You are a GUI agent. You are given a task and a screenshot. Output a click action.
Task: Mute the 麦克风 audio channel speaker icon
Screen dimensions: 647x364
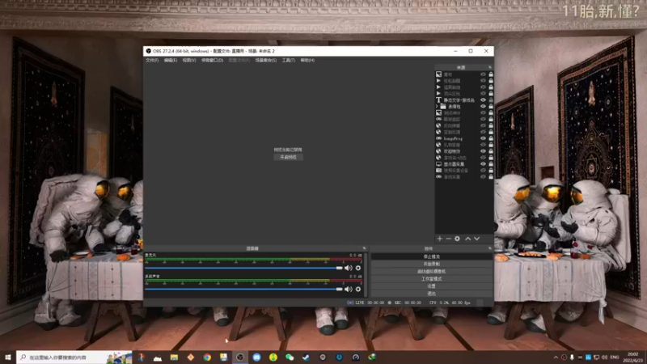(x=349, y=268)
